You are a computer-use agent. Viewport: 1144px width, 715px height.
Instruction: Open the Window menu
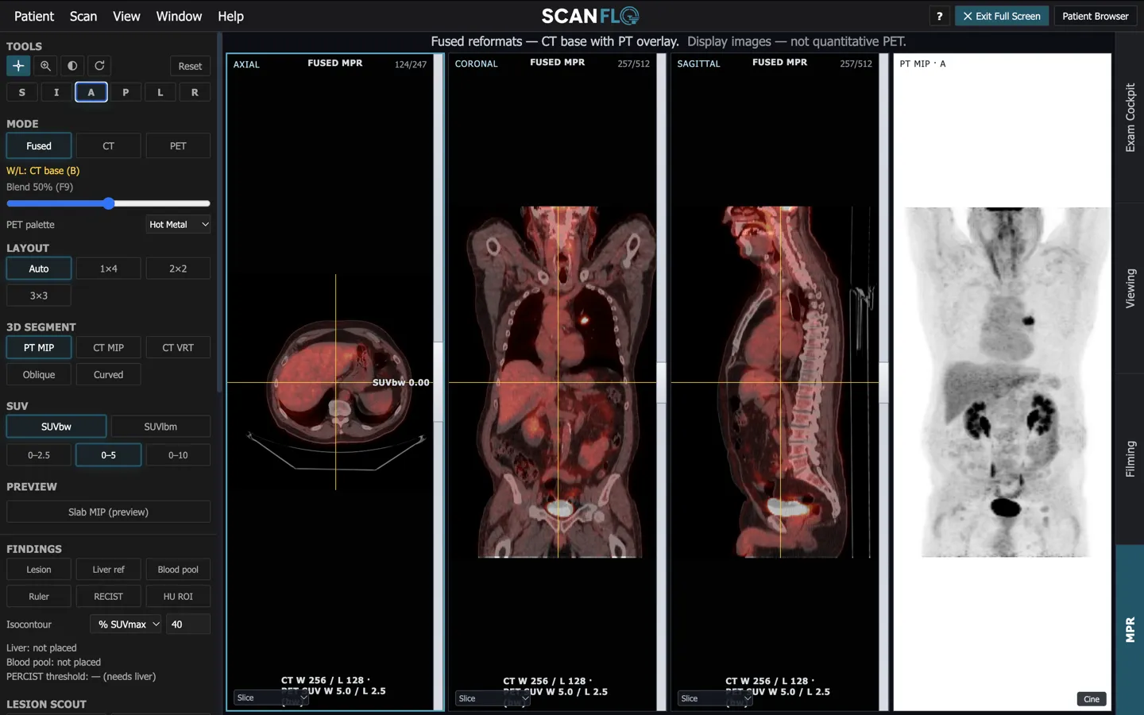[x=179, y=16]
